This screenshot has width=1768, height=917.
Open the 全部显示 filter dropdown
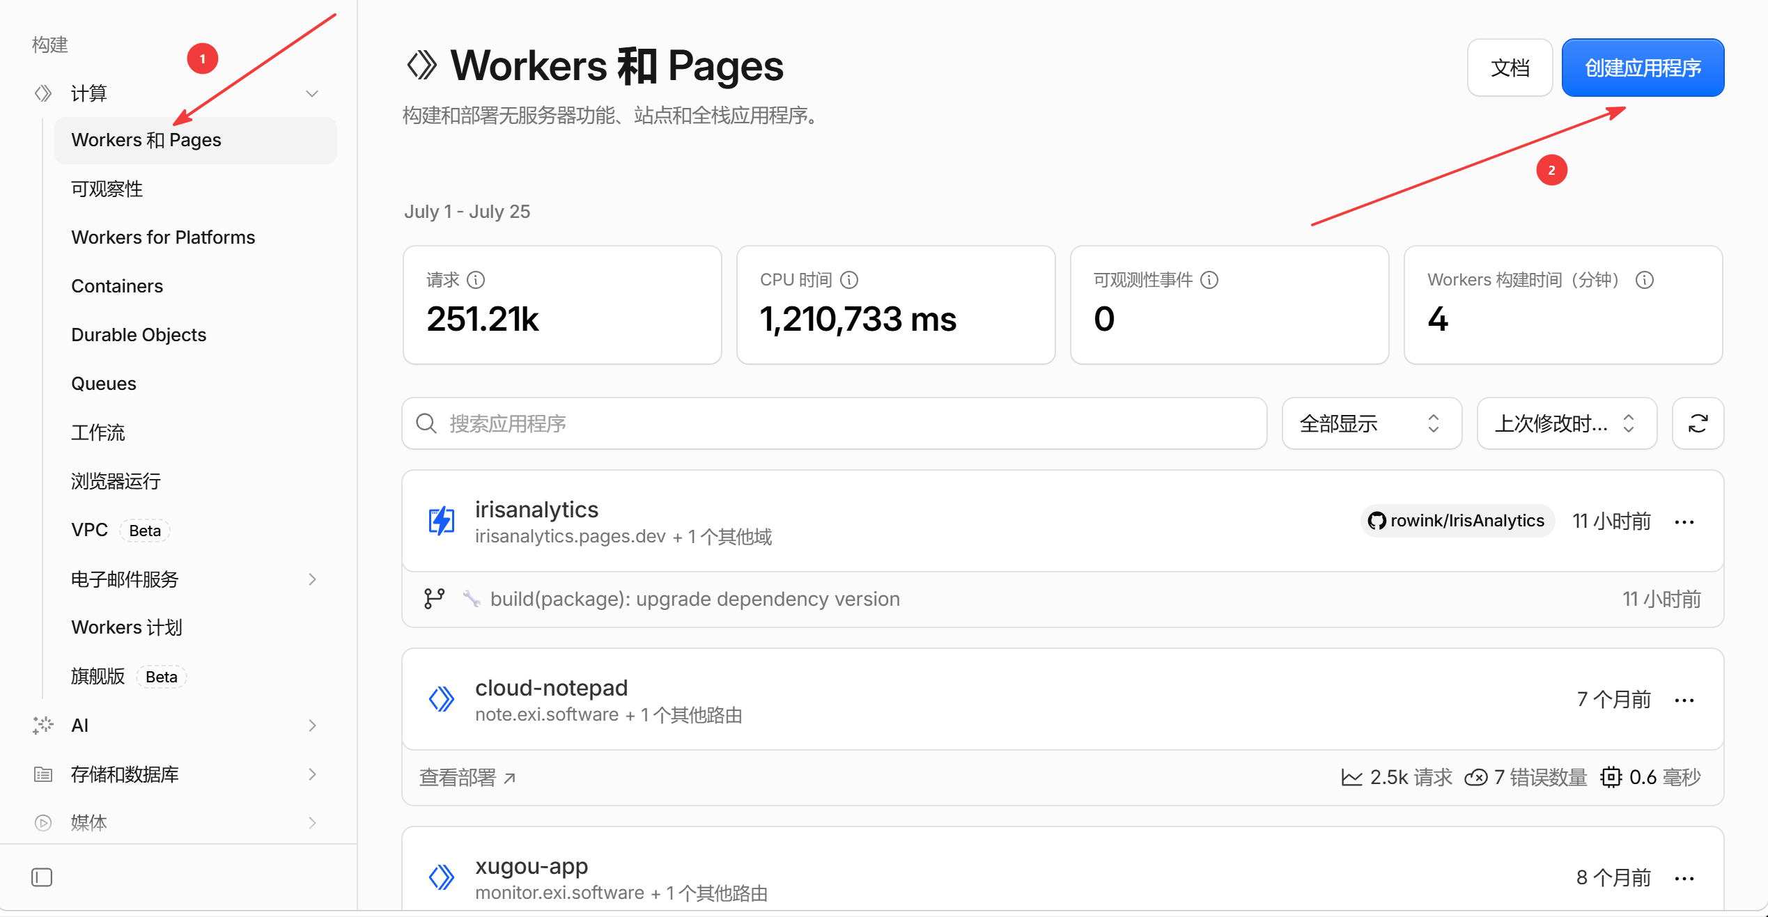[x=1372, y=423]
